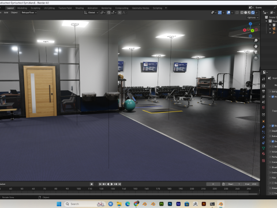Jump to the timeline end frame
The height and width of the screenshot is (208, 277).
(x=119, y=184)
